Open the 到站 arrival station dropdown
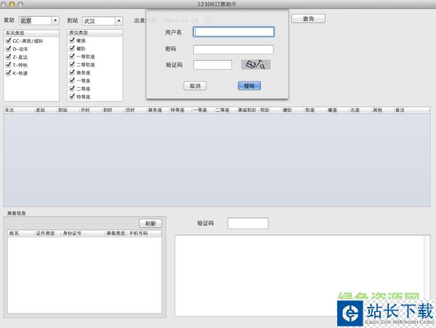Viewport: 436px width, 328px height. pyautogui.click(x=118, y=21)
